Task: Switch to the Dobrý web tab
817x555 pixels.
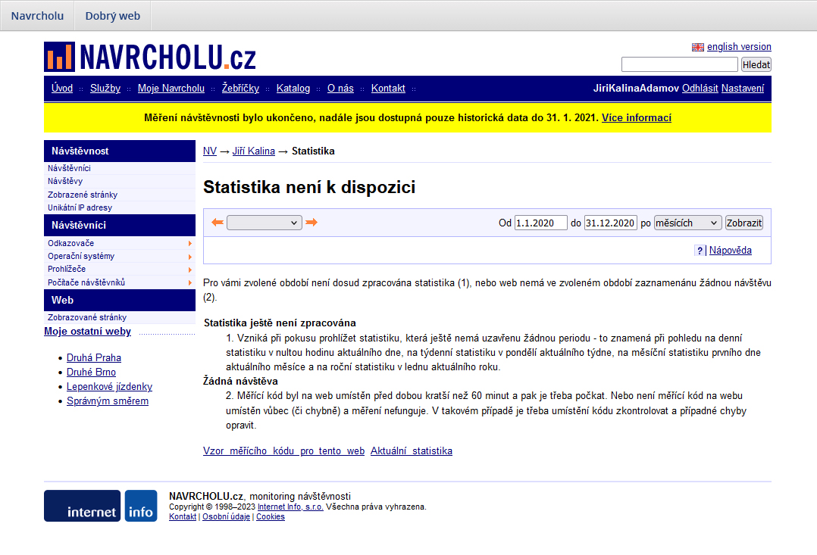Action: [111, 15]
